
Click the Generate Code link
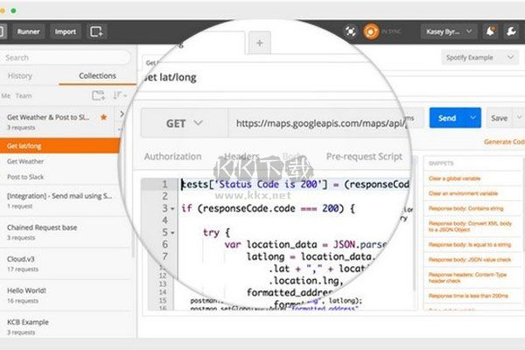[504, 142]
